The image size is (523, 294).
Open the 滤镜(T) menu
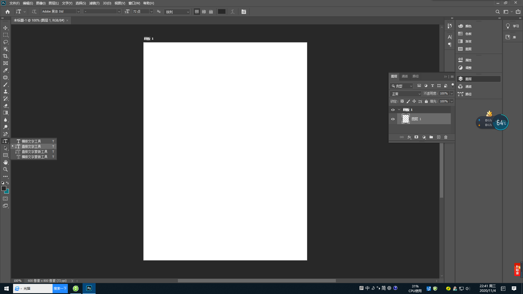click(x=94, y=3)
